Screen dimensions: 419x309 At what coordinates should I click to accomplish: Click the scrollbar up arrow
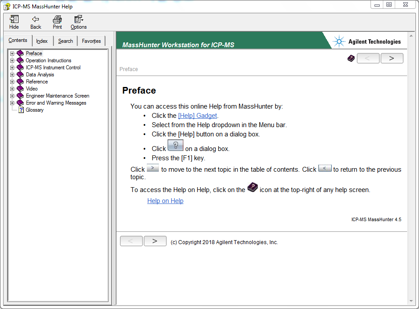pyautogui.click(x=411, y=35)
